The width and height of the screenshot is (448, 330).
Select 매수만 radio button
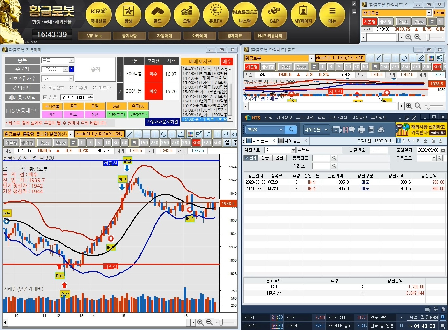click(x=71, y=88)
